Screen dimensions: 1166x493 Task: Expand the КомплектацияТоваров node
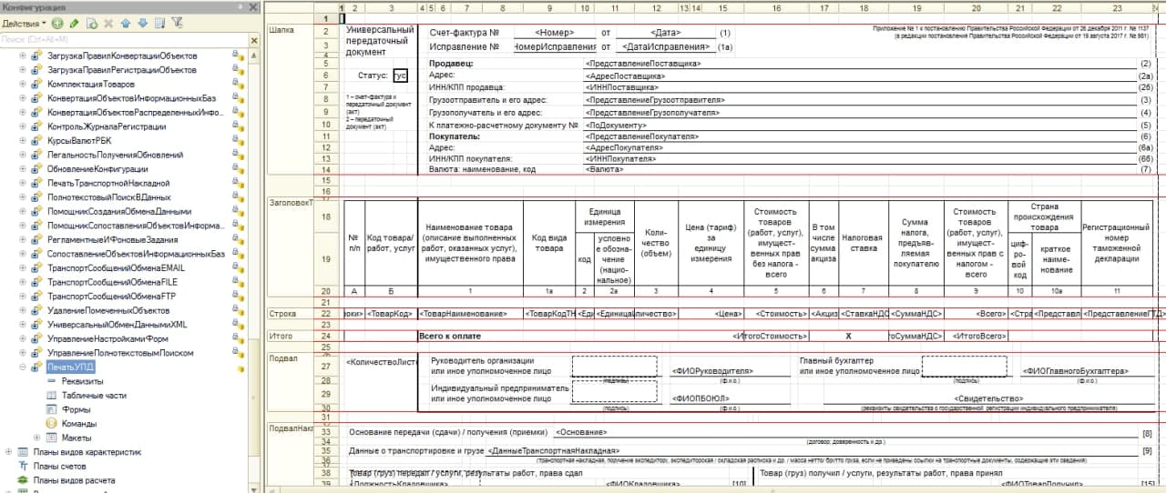click(23, 84)
